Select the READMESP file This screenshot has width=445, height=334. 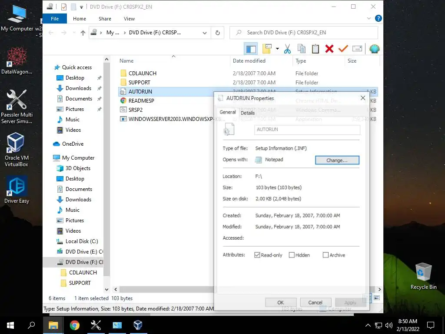click(141, 100)
